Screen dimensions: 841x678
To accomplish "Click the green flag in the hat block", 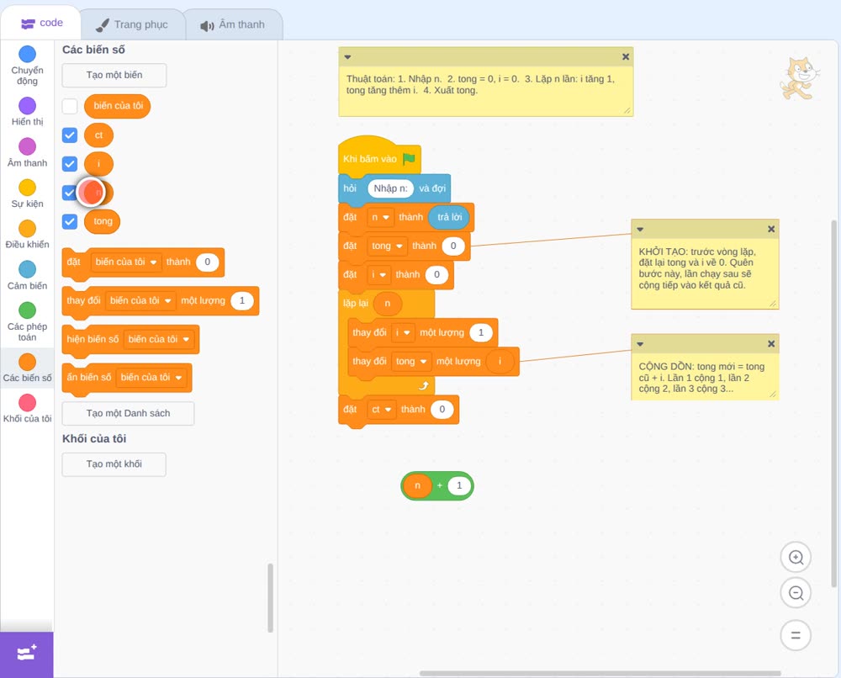I will 410,159.
